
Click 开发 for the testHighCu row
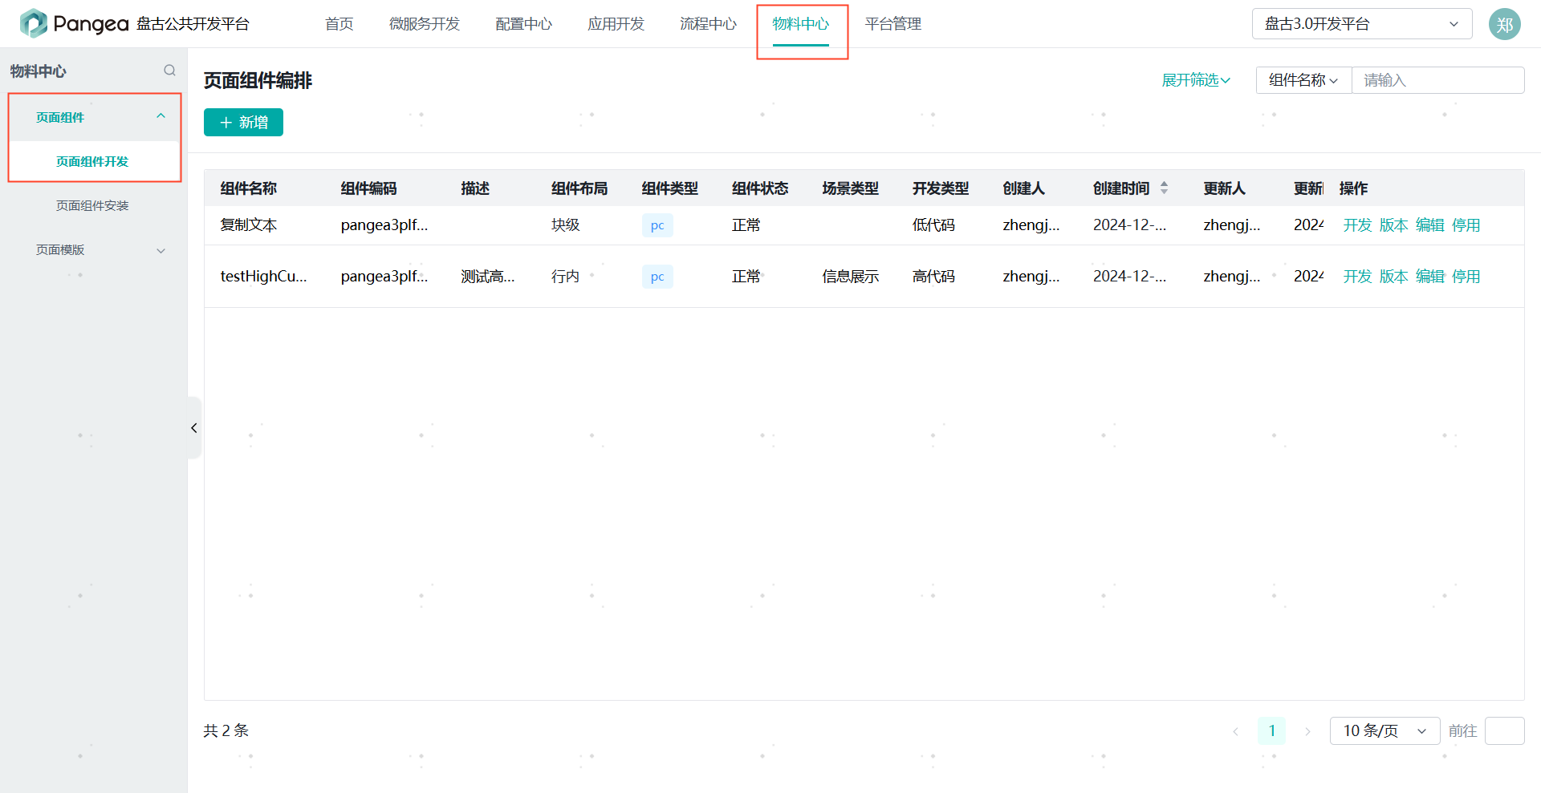(1357, 277)
